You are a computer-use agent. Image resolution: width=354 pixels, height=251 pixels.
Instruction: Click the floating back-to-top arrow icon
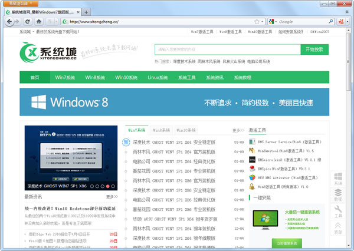coord(338,228)
